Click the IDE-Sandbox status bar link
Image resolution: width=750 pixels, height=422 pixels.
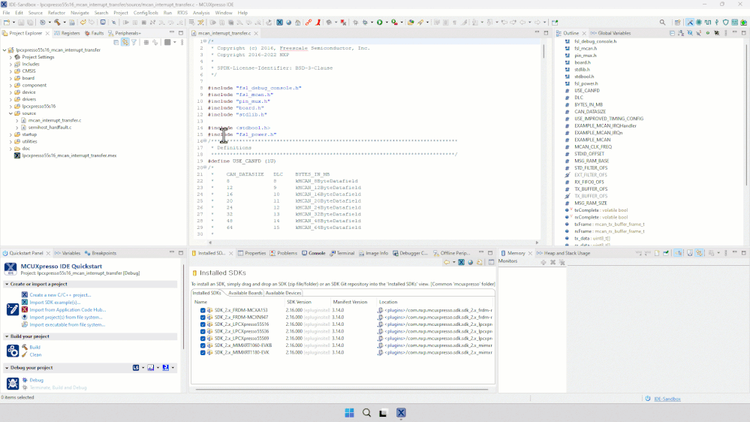(667, 399)
